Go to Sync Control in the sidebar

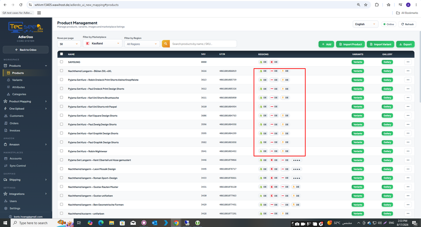click(x=18, y=166)
